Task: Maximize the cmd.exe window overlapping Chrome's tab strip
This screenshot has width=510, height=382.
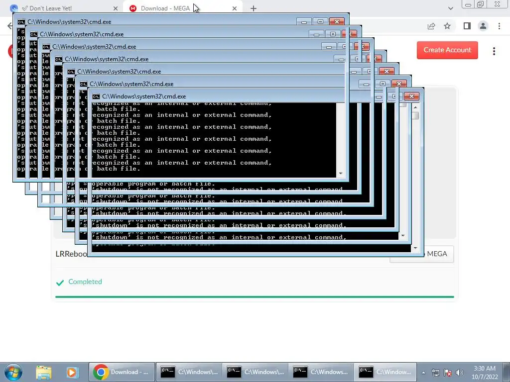Action: [x=320, y=22]
